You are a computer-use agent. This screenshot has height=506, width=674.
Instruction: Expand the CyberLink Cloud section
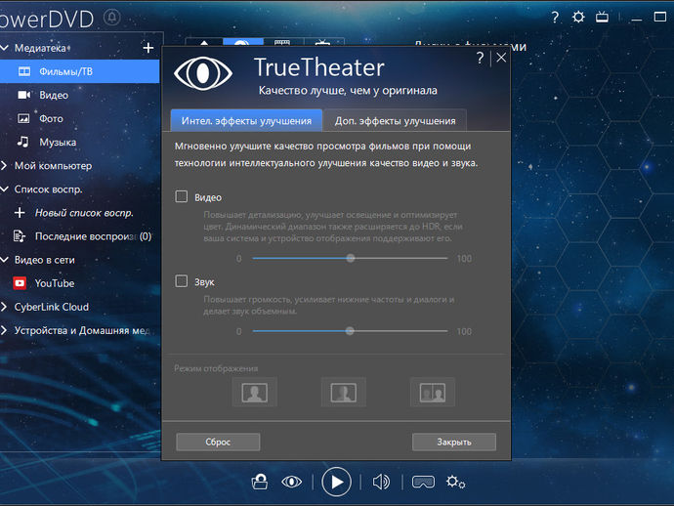pos(4,307)
